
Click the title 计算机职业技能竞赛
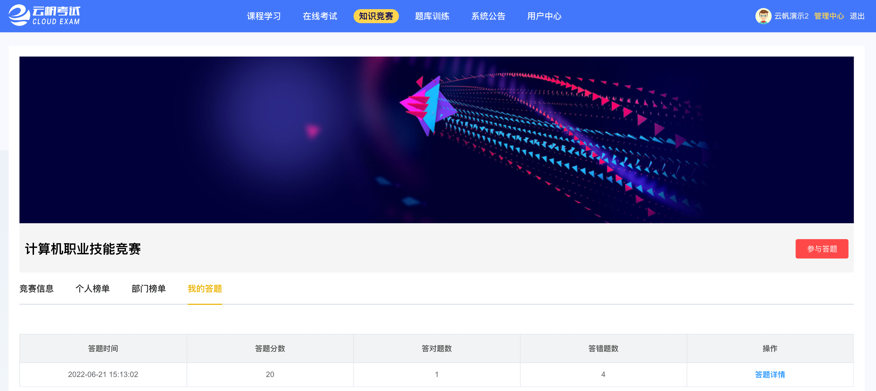(83, 249)
